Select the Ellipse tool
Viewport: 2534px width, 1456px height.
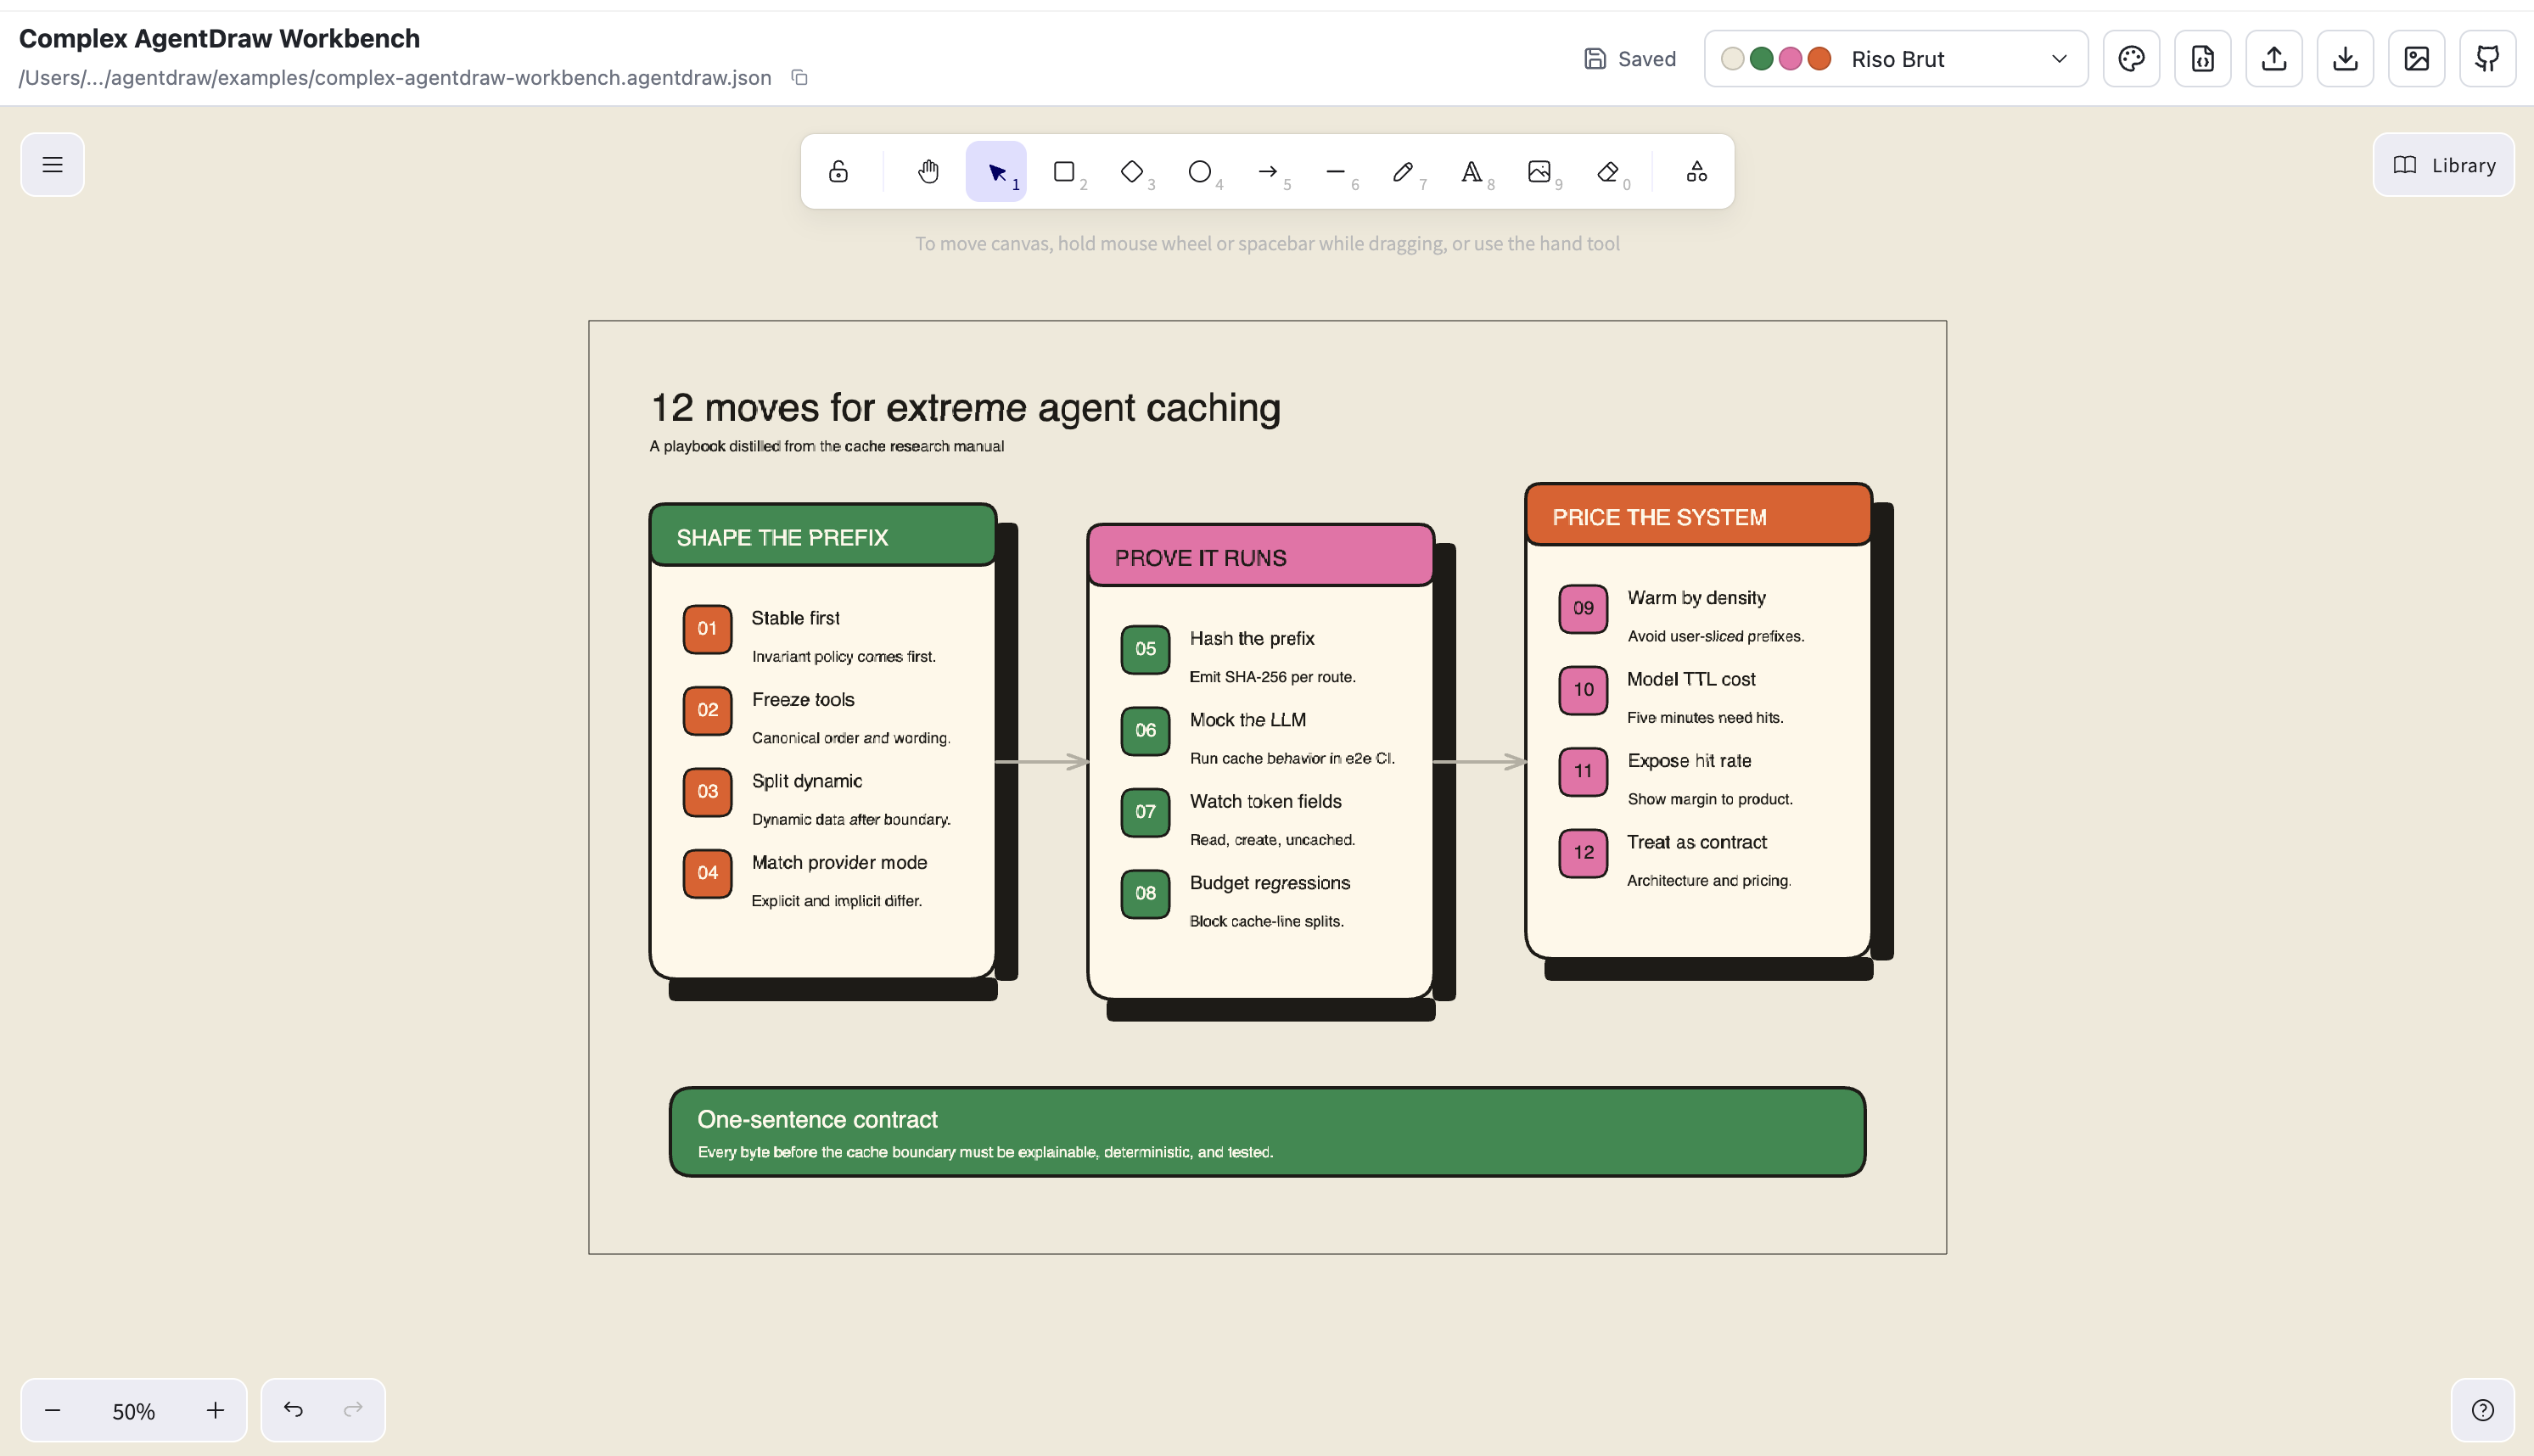click(x=1200, y=172)
